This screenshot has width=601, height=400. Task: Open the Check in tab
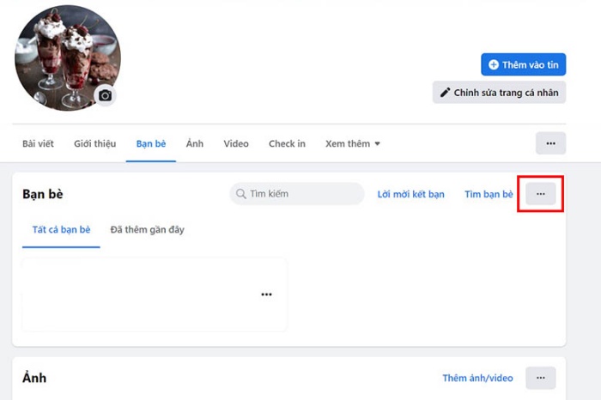pyautogui.click(x=287, y=143)
